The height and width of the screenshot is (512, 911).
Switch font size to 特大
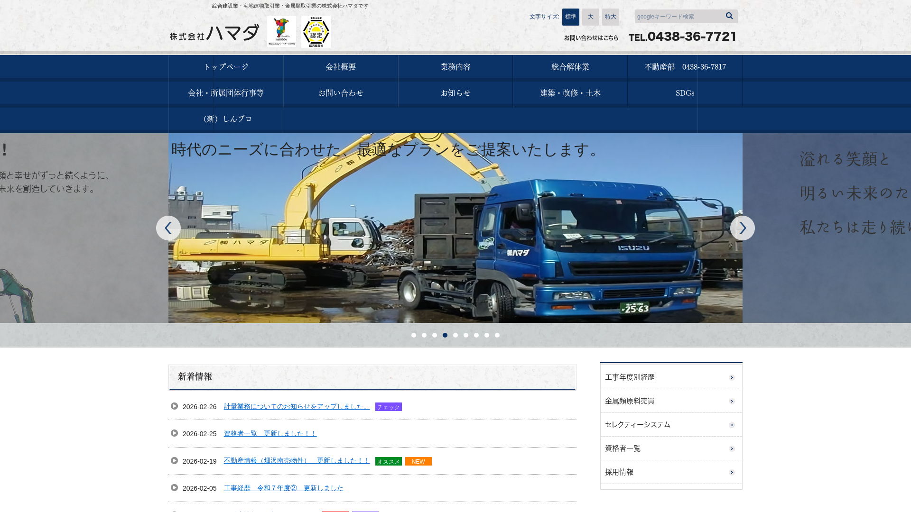610,17
